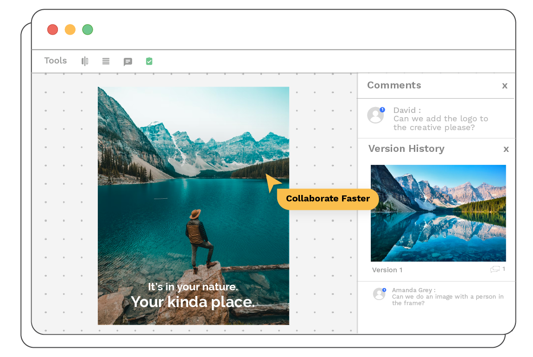The image size is (533, 357).
Task: Click the blue notification badge on David's avatar
Action: pyautogui.click(x=381, y=109)
